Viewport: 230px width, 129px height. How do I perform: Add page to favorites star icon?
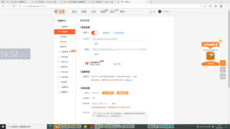[x=205, y=6]
